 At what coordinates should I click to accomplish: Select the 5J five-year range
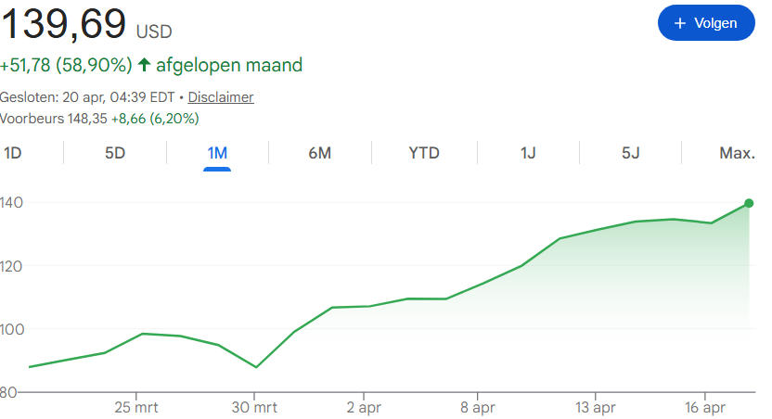630,153
